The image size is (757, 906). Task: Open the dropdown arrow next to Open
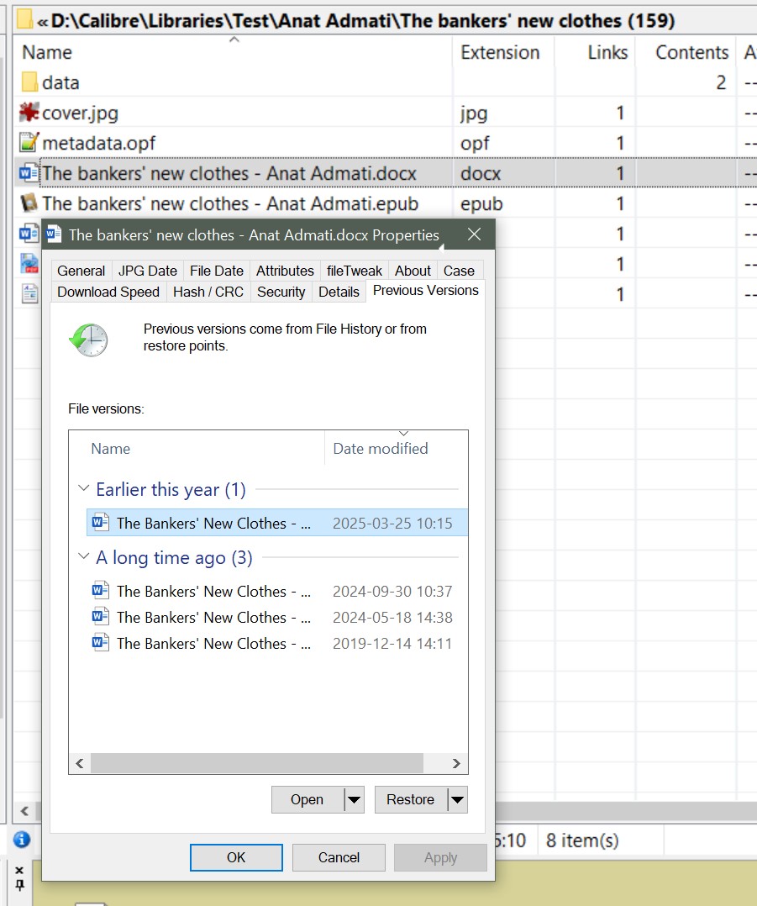(x=354, y=800)
